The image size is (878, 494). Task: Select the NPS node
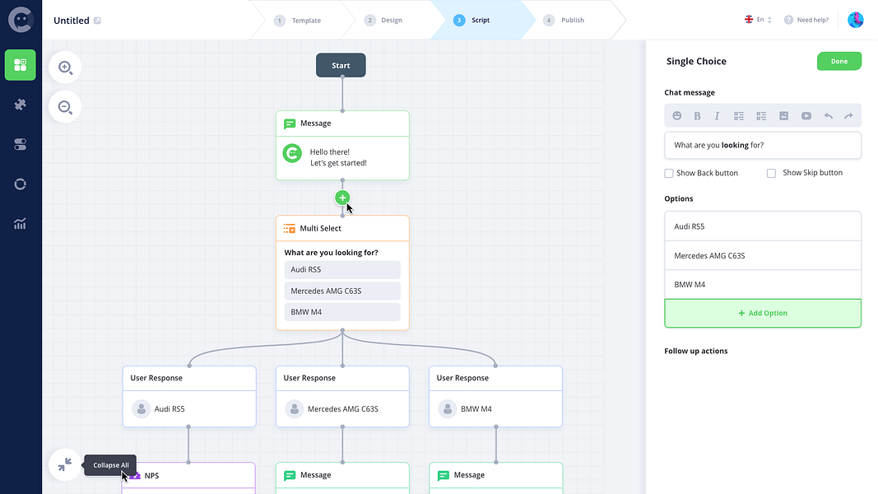188,478
